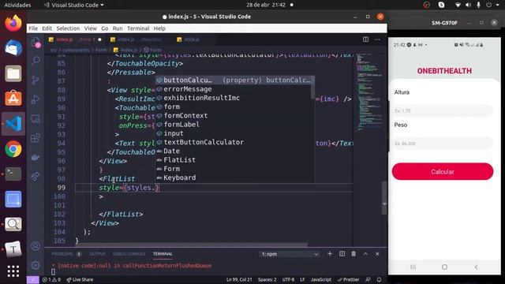Image resolution: width=505 pixels, height=284 pixels.
Task: Open the Explorer view in activity bar
Action: [36, 43]
